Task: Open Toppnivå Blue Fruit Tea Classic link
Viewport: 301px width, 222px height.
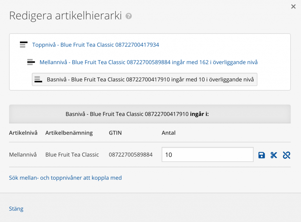Action: [96, 45]
